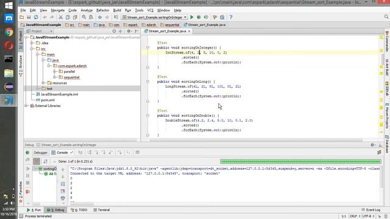Image resolution: width=390 pixels, height=219 pixels.
Task: Click the Project Structure toolbar icon
Action: point(222,17)
